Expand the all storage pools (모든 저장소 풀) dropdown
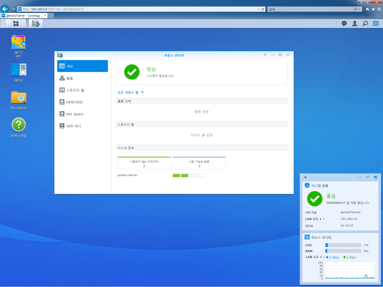The image size is (383, 287). click(131, 92)
